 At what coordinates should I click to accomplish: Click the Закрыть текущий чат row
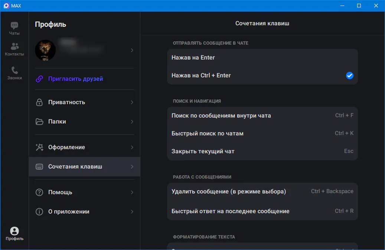pyautogui.click(x=262, y=151)
